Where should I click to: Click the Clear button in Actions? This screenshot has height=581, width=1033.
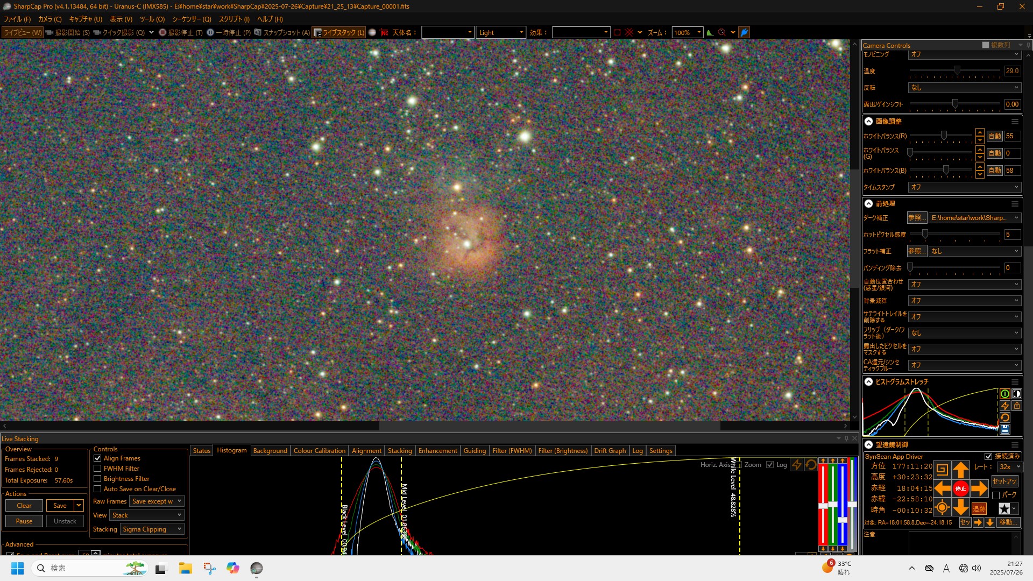click(24, 506)
